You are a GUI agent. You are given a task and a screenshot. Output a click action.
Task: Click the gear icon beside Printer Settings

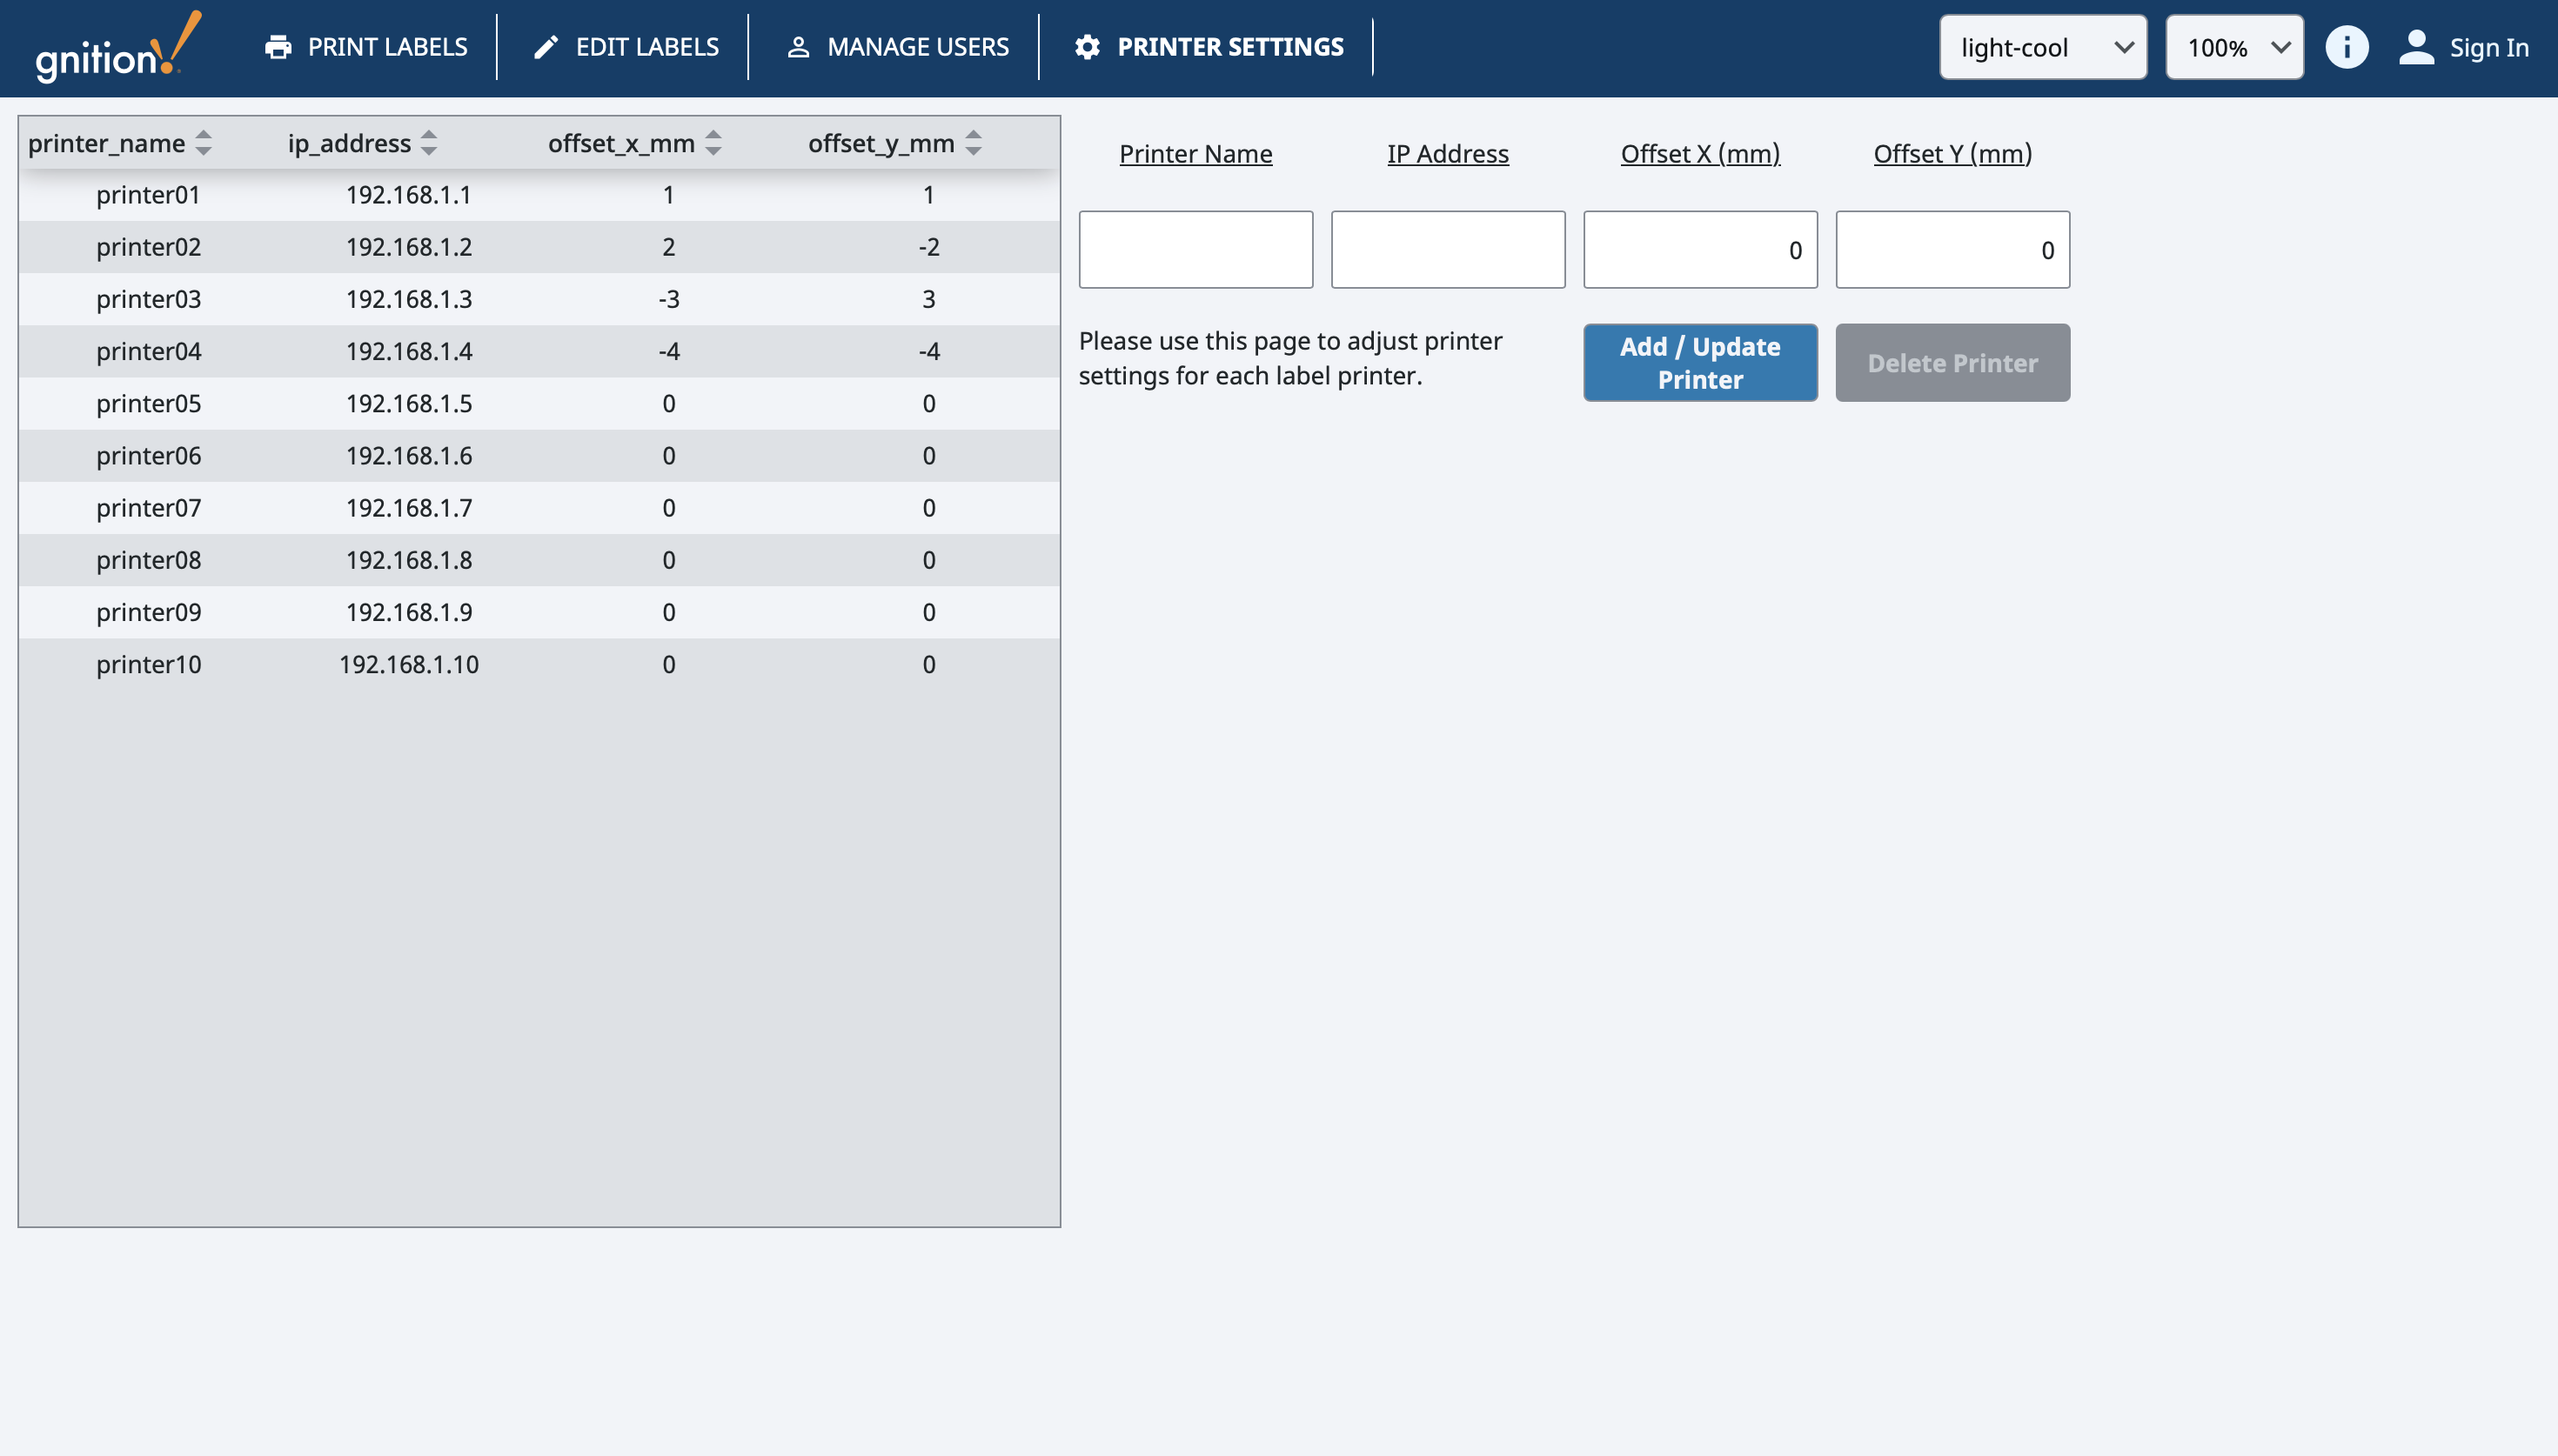[x=1087, y=47]
